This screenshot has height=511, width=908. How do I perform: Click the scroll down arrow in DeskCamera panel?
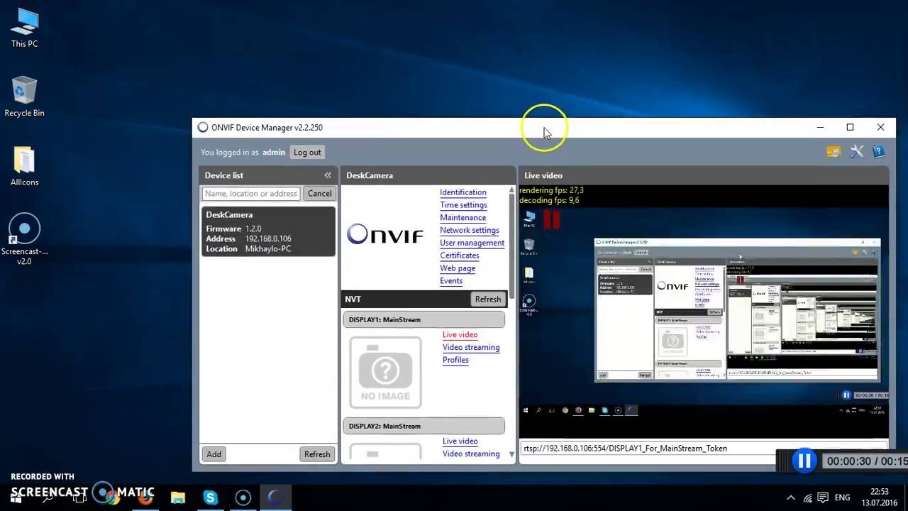512,454
